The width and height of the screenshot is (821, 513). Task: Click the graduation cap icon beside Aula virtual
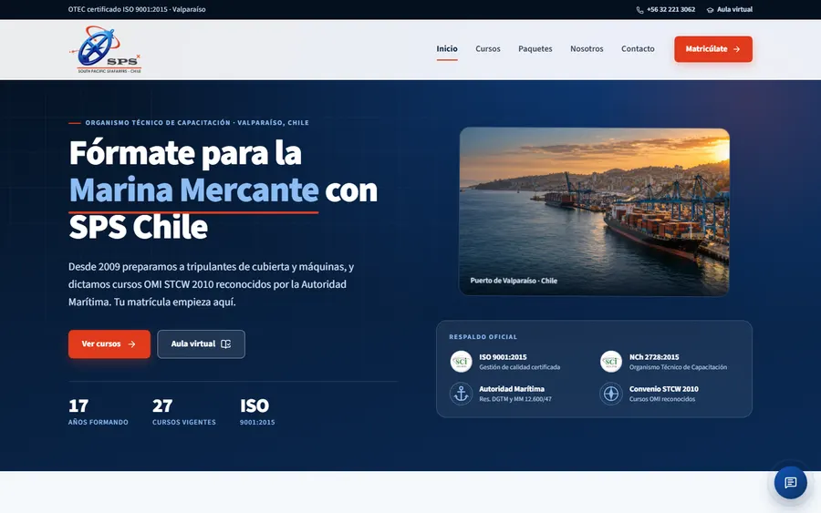pos(710,10)
